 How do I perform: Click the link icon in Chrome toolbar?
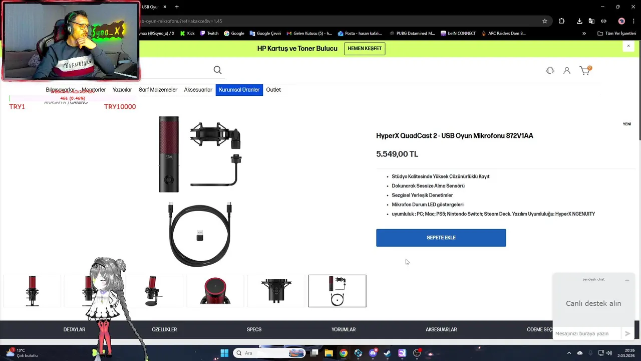click(603, 21)
